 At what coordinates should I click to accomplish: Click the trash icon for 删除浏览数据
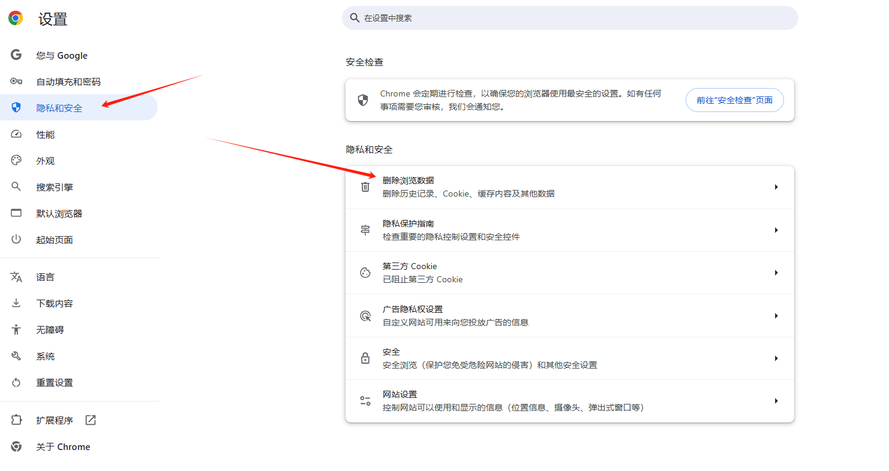point(365,187)
